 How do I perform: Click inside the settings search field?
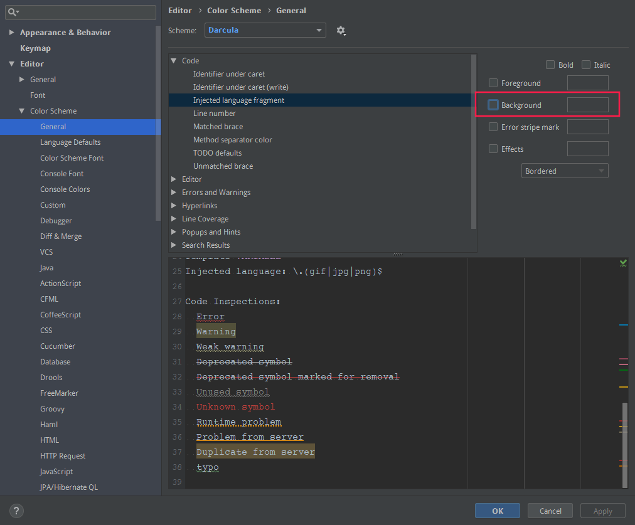85,12
